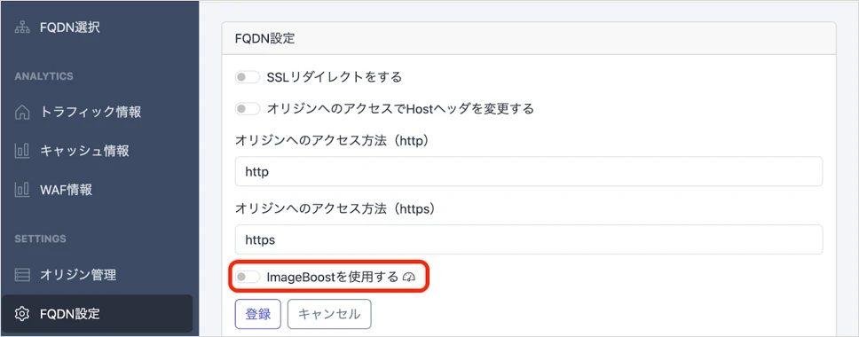Viewport: 859px width, 337px height.
Task: Click the speedometer icon beside ImageBoost
Action: coord(409,278)
